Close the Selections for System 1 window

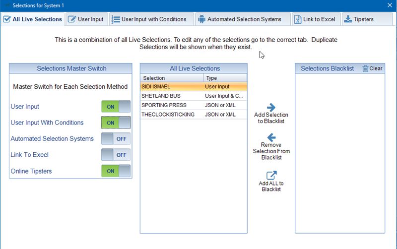pyautogui.click(x=389, y=5)
